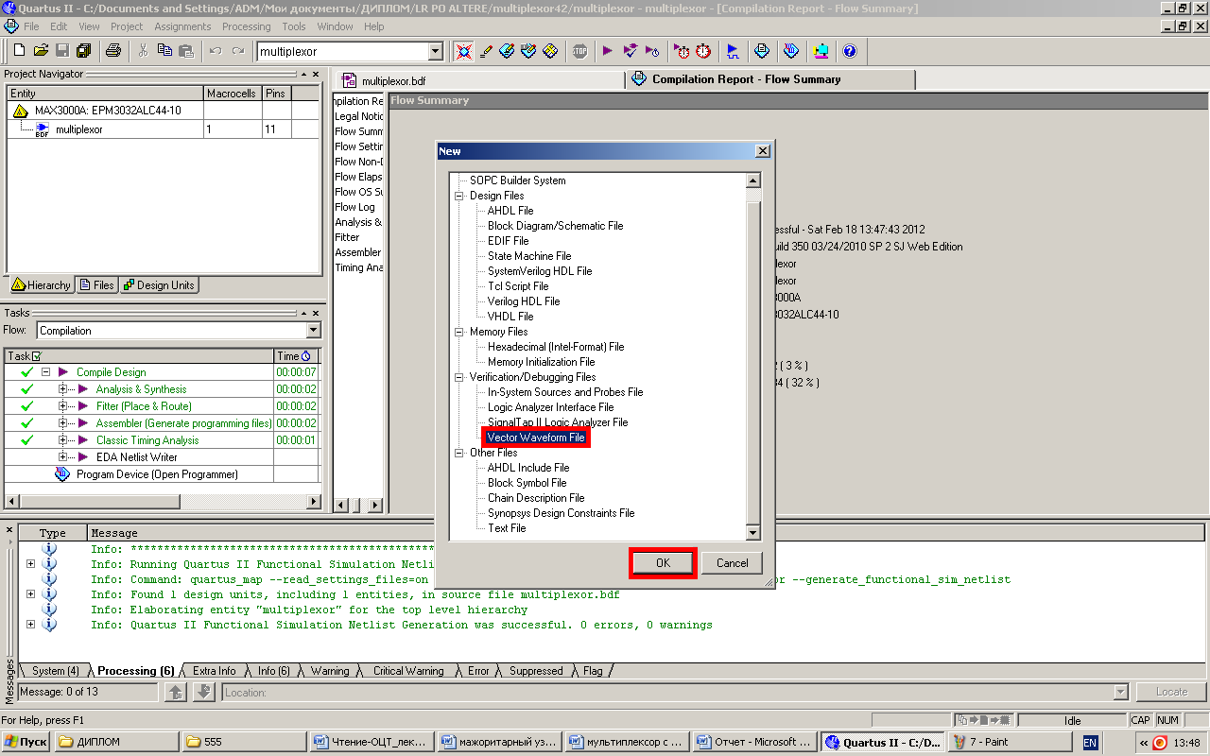Start compilation with the purple play icon

coord(608,51)
